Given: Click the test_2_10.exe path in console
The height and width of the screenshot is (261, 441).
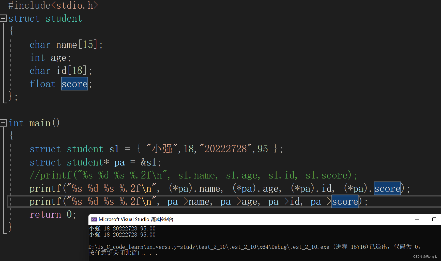Looking at the screenshot, I should pos(209,247).
